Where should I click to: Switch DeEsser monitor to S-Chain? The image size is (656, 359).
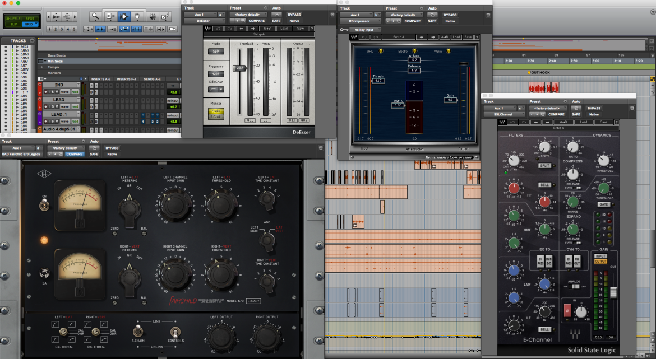click(x=216, y=116)
